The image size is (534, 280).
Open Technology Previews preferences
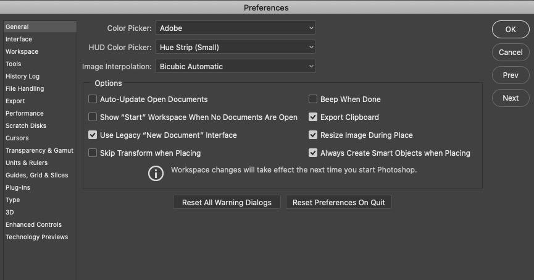(37, 237)
